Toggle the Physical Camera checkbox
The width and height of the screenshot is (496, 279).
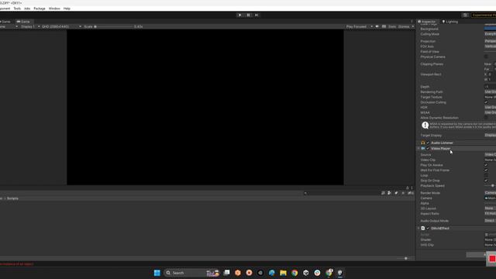click(x=486, y=57)
